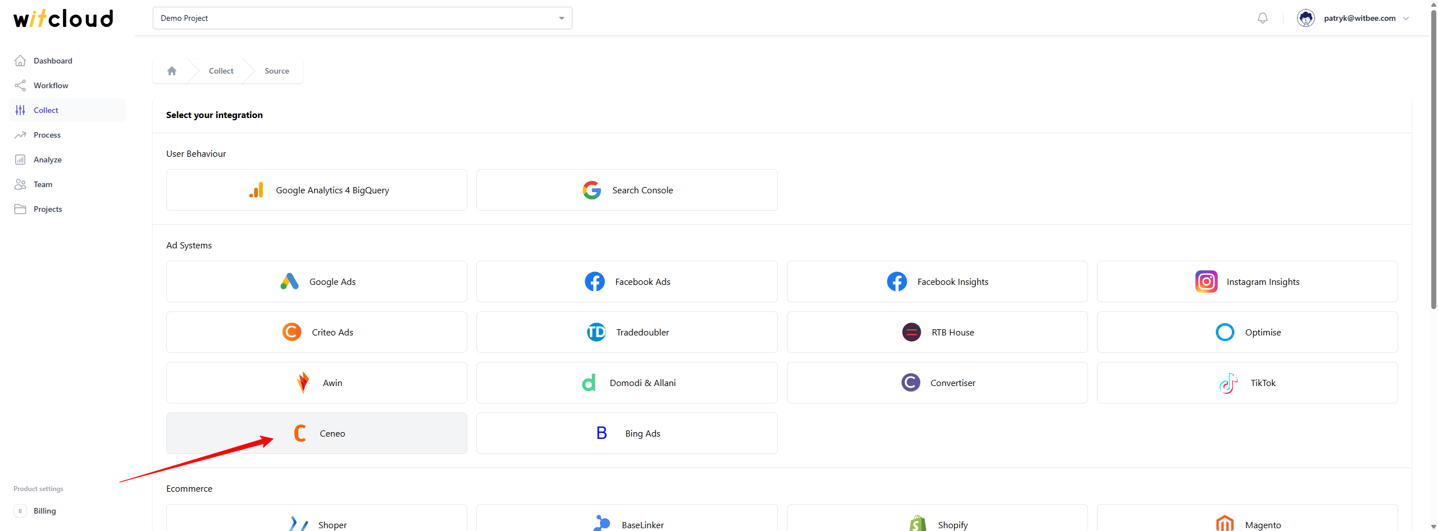The image size is (1438, 531).
Task: Click the Bing Ads B logo
Action: [602, 433]
